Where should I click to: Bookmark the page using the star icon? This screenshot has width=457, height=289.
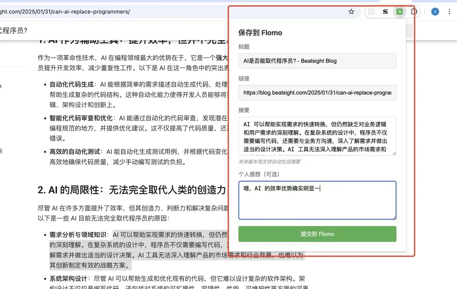351,11
